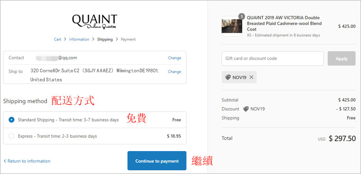Go to the Cart breadcrumb step
Viewport: 361px width, 174px height.
tap(58, 39)
